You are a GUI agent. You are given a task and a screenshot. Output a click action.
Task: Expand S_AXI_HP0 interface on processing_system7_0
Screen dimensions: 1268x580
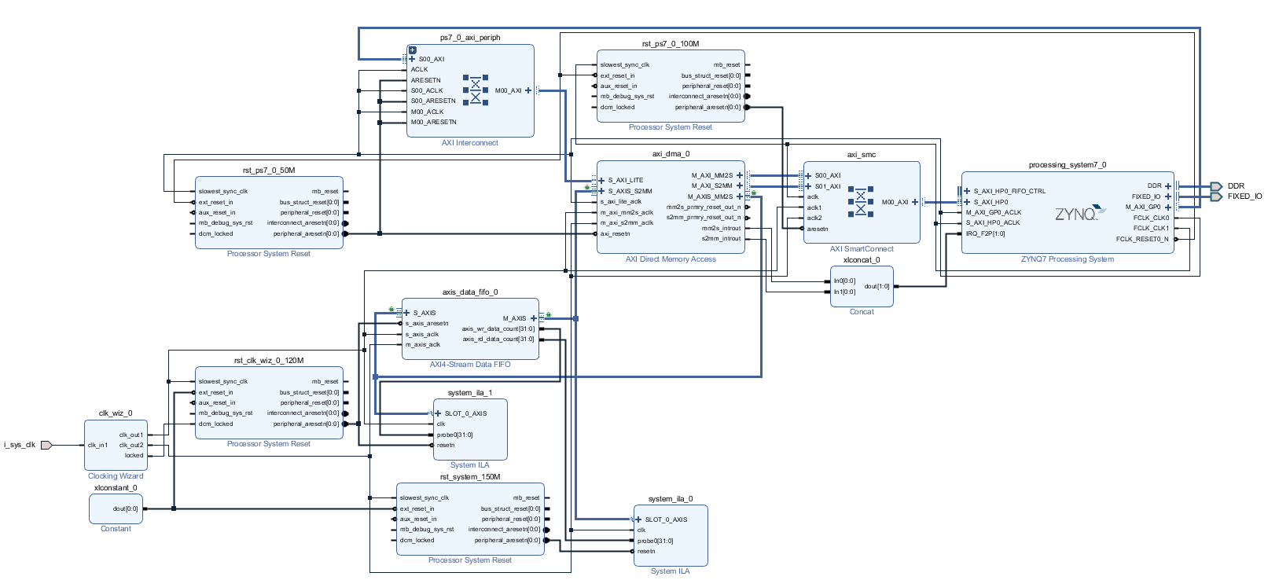(x=967, y=202)
